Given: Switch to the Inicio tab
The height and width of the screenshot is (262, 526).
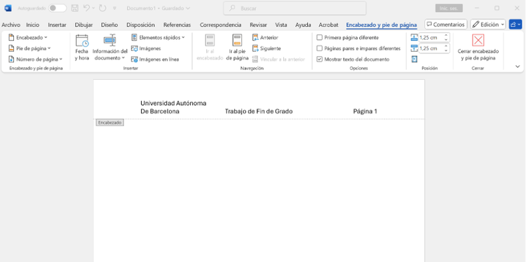Looking at the screenshot, I should [x=32, y=25].
